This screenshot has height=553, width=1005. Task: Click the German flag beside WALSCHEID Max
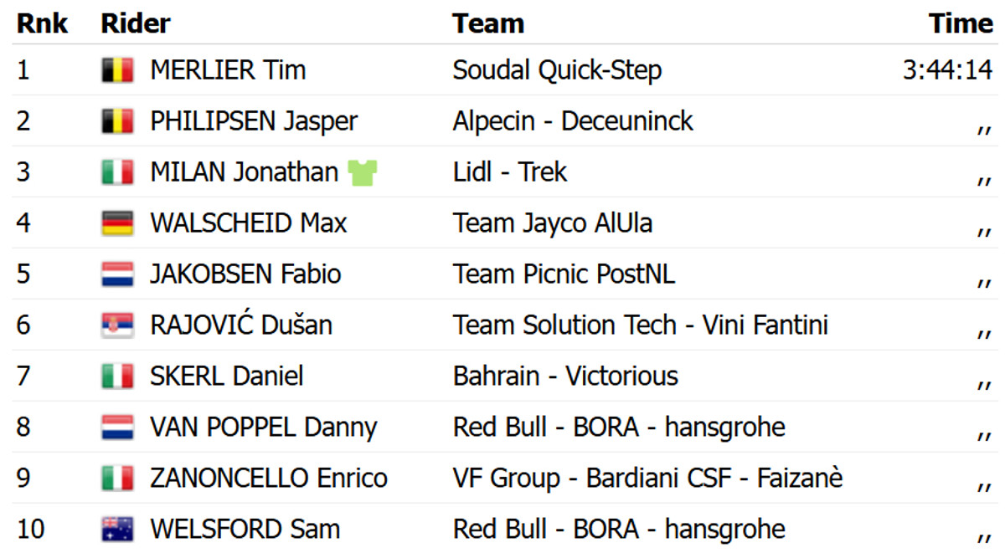click(x=117, y=223)
